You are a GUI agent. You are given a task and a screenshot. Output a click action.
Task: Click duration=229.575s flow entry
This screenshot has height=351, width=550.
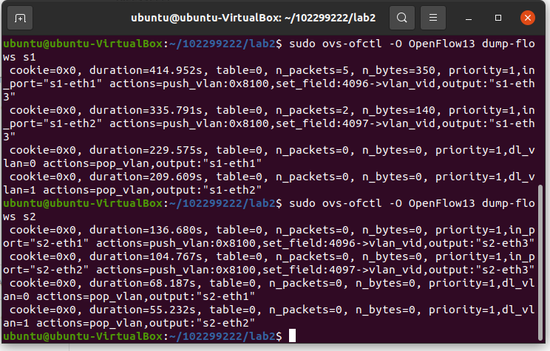146,151
